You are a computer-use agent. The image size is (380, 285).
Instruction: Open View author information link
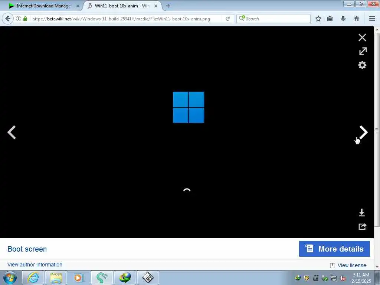click(x=35, y=265)
